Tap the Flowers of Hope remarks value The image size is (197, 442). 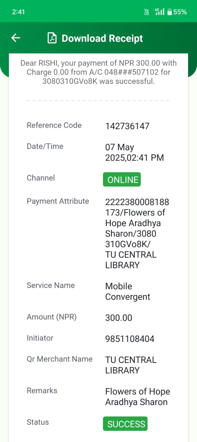point(138,397)
